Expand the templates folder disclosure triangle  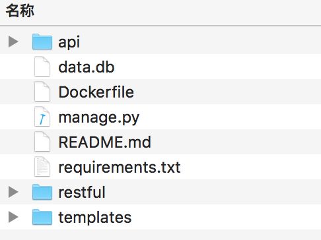click(13, 217)
